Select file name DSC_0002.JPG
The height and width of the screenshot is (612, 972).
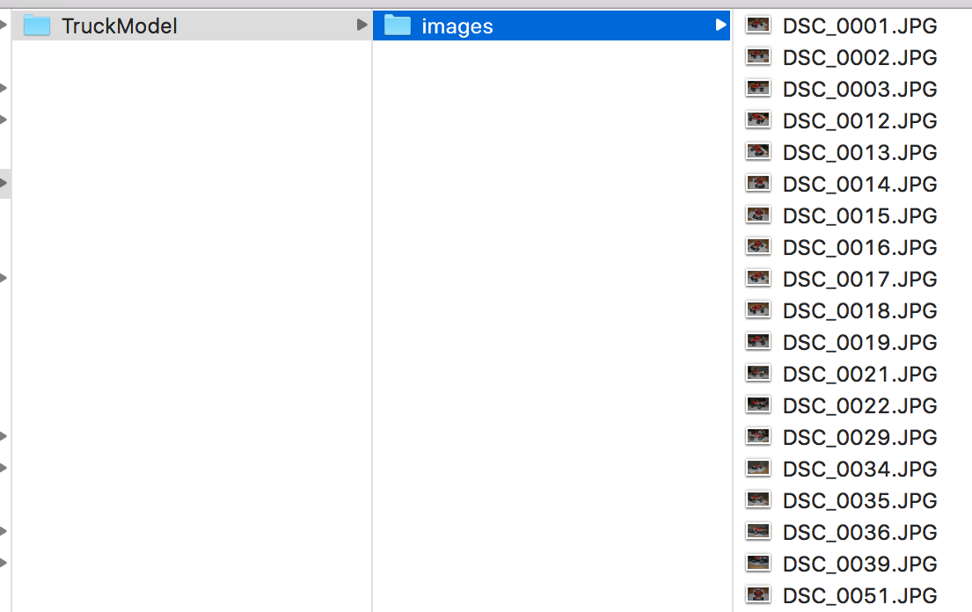[859, 58]
